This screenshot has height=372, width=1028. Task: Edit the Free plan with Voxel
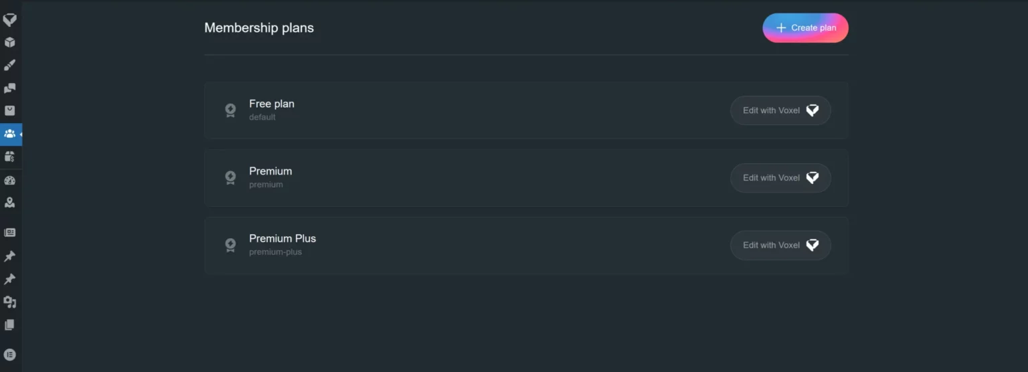pyautogui.click(x=780, y=110)
